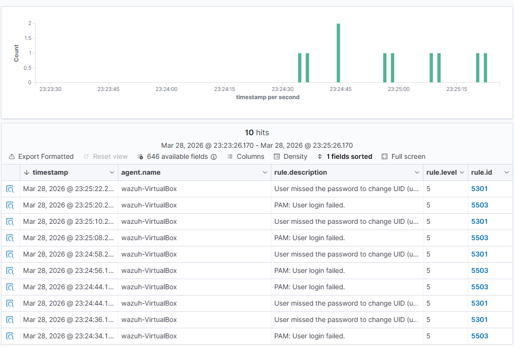514x347 pixels.
Task: Open rule ID 5503 link on the second row
Action: (x=479, y=205)
